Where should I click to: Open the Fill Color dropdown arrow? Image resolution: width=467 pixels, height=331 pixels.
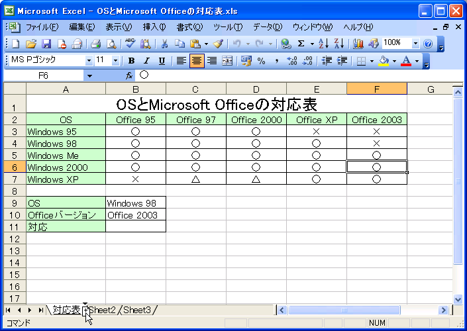click(395, 61)
